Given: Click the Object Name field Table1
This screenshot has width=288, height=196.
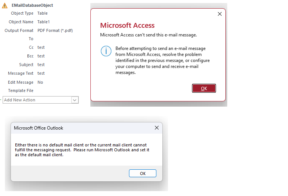Looking at the screenshot, I should tap(43, 22).
